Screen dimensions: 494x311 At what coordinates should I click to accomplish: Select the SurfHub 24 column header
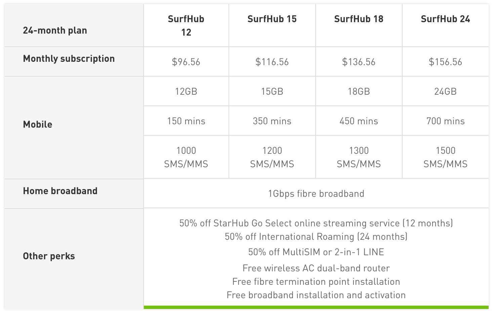pos(445,19)
